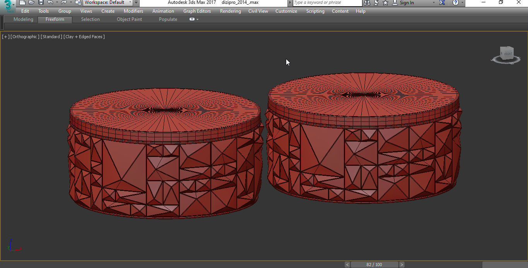Click the 82 / 100 time slider handle

pos(374,265)
